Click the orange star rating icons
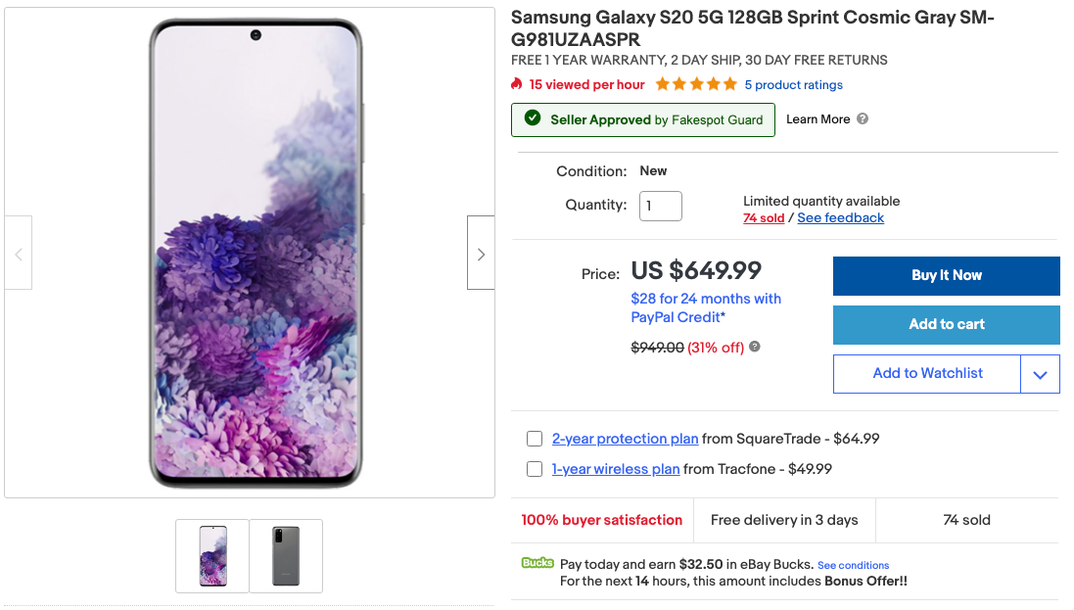The width and height of the screenshot is (1074, 610). [695, 84]
